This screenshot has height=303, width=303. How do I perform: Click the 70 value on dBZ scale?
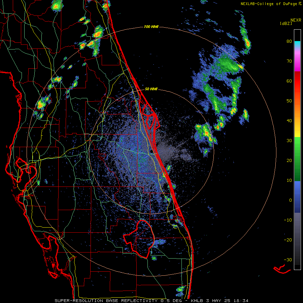point(289,61)
